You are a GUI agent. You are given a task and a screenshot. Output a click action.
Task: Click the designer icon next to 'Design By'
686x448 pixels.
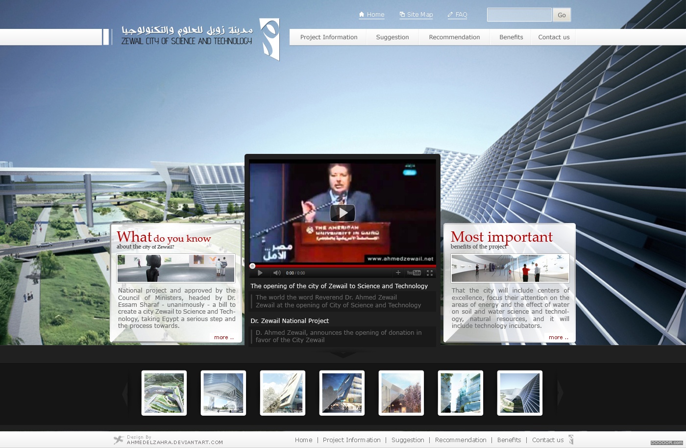pos(119,440)
